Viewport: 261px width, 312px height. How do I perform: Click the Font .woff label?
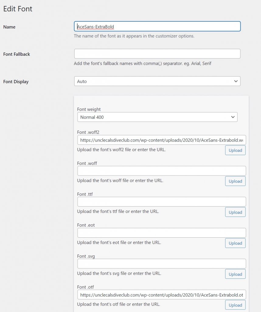[87, 163]
